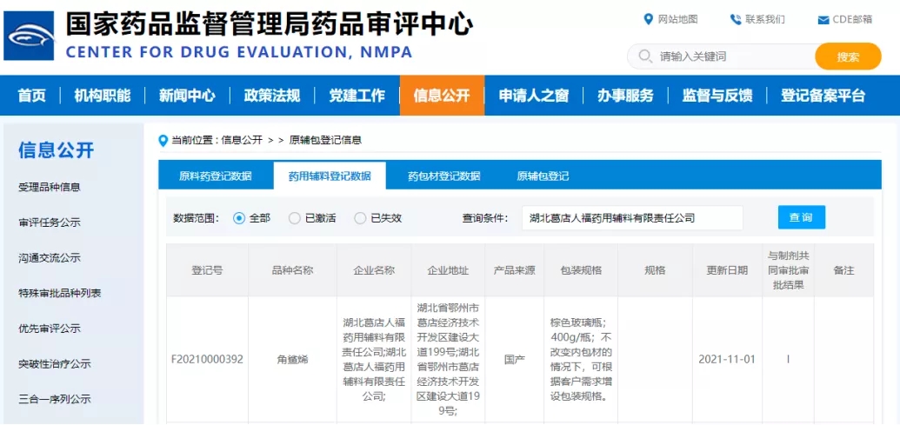Click the blue 查询 button
The width and height of the screenshot is (900, 425).
(802, 217)
